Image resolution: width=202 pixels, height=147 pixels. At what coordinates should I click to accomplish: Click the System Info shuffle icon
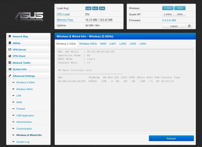(x=10, y=69)
